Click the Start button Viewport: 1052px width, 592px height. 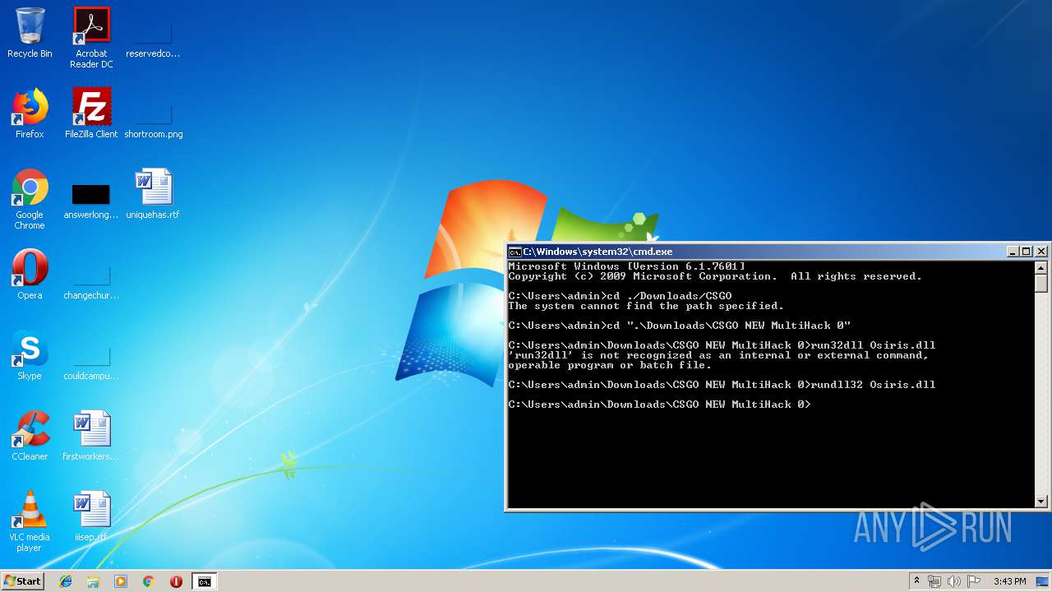coord(22,581)
